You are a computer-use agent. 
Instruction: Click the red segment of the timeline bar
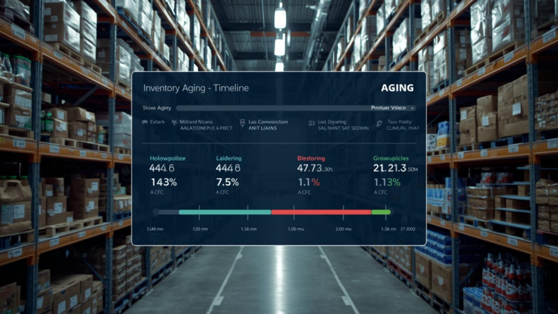point(322,212)
